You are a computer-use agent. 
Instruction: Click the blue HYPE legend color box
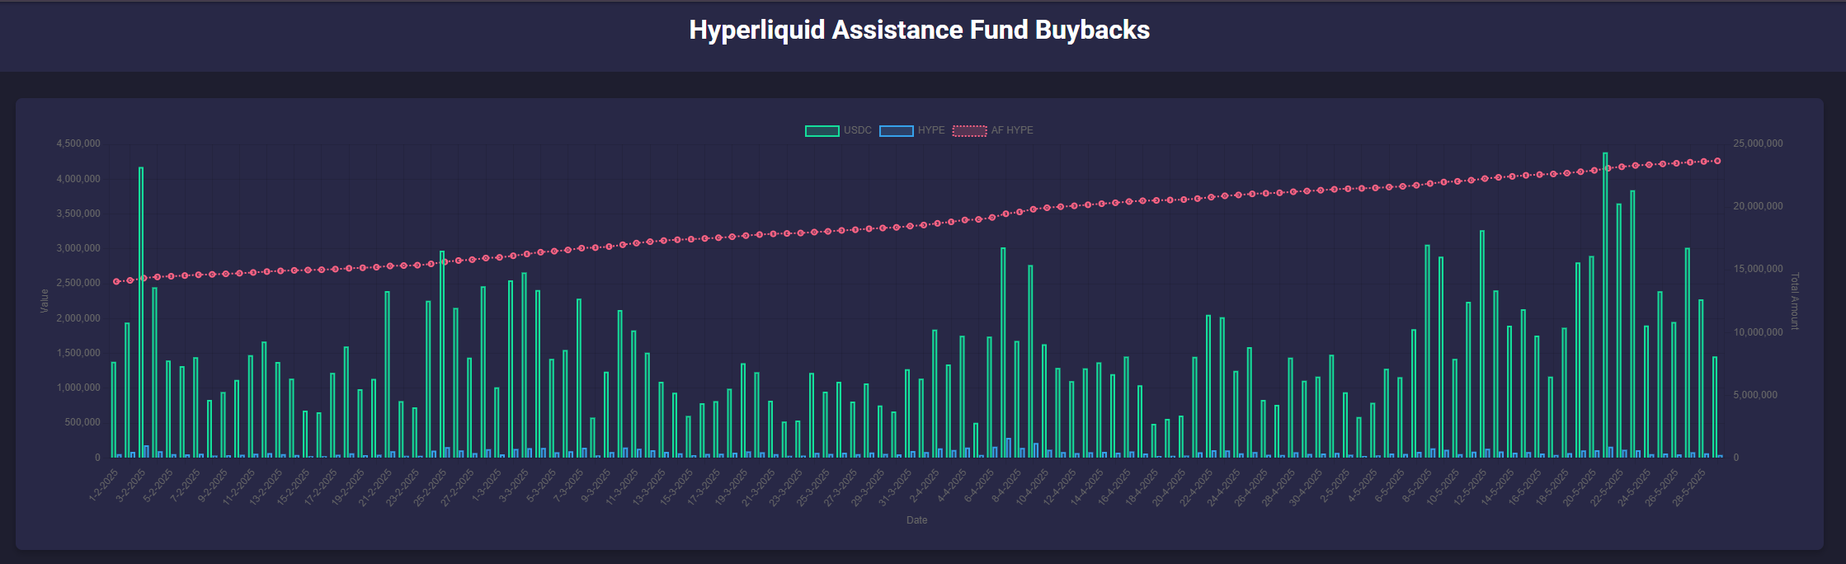897,130
